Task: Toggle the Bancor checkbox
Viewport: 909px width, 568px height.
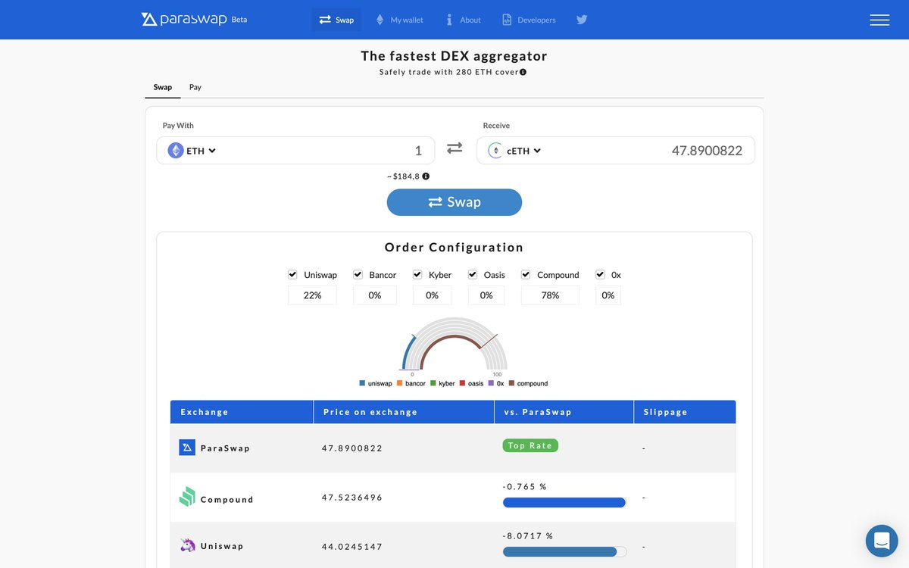Action: pyautogui.click(x=358, y=274)
